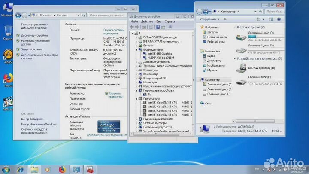Select 'Радиомодули Bluetooth' category
Image resolution: width=309 pixels, height=174 pixels.
tap(158, 119)
